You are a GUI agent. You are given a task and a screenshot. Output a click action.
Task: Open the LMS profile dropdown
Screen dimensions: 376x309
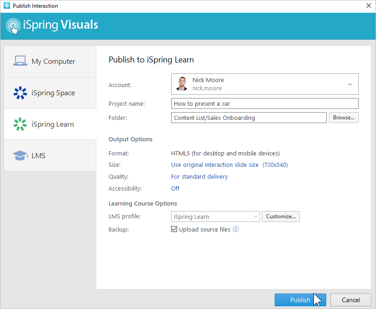coord(215,216)
